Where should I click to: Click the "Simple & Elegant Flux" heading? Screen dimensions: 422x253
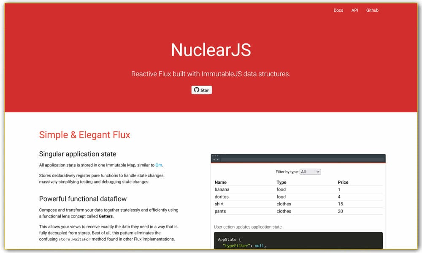pyautogui.click(x=85, y=135)
